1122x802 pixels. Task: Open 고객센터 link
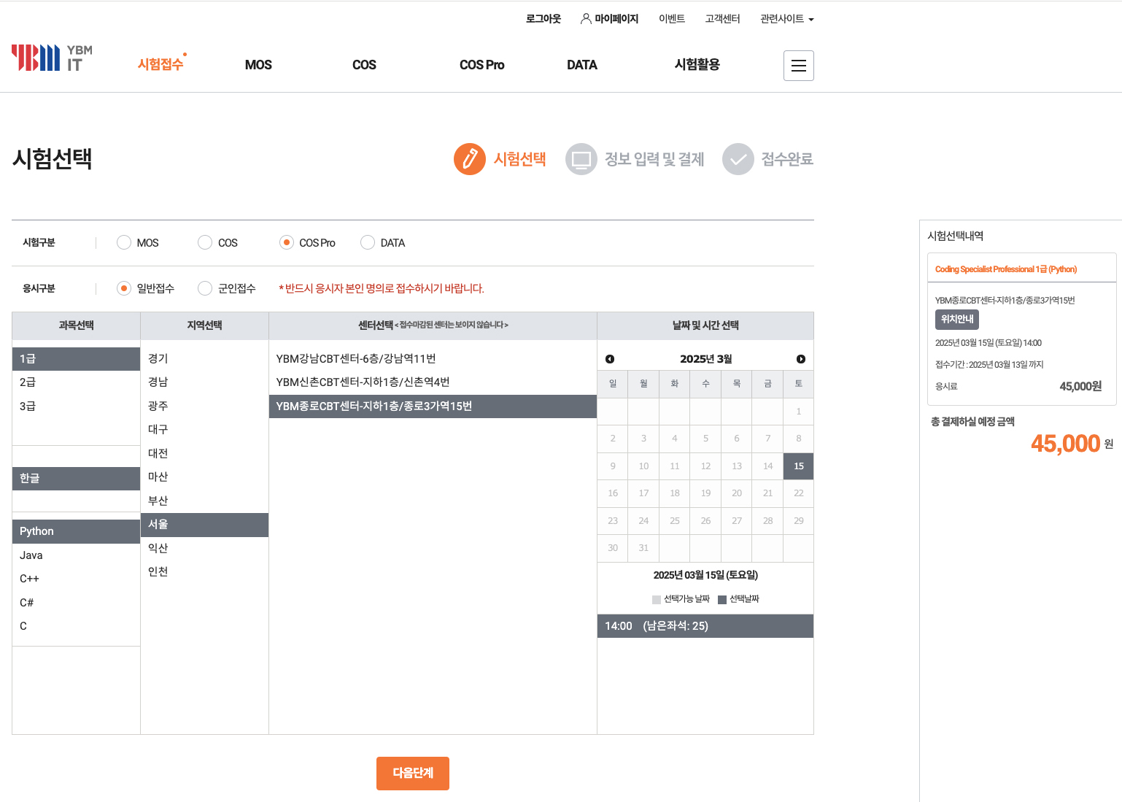pos(722,19)
